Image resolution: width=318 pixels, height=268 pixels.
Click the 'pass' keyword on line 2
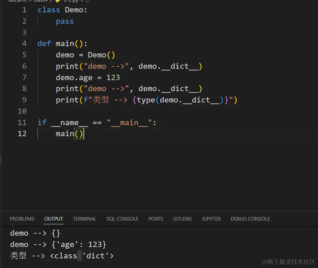tap(65, 21)
